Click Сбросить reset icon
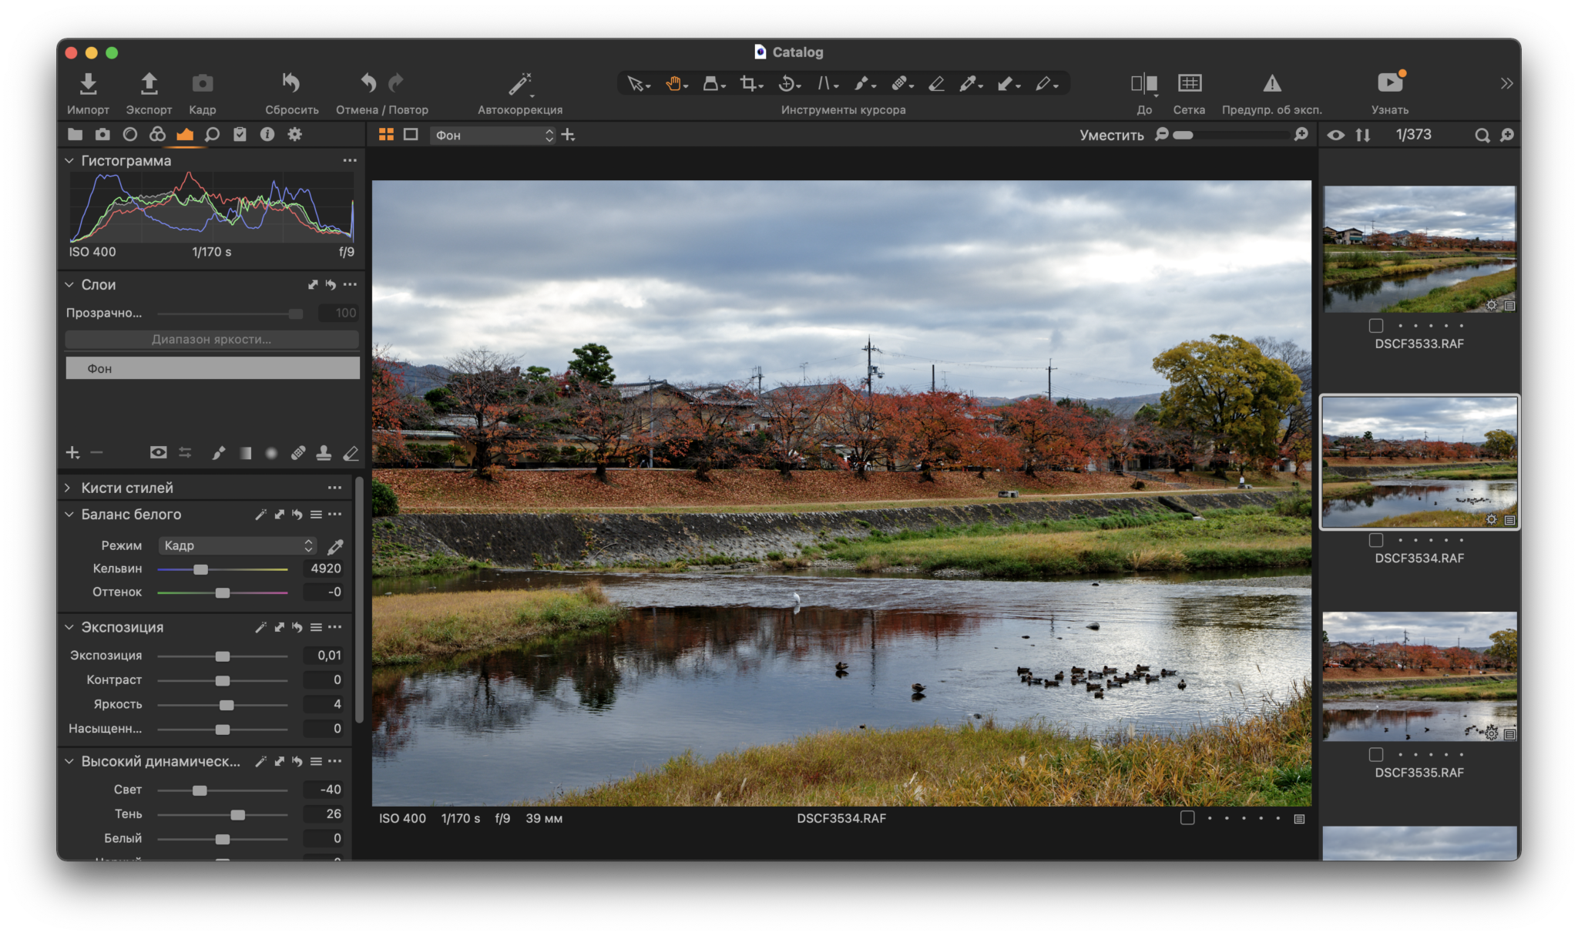This screenshot has height=936, width=1578. tap(291, 82)
